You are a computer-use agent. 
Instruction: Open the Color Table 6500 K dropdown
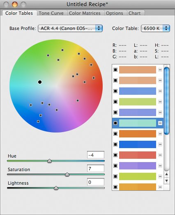pyautogui.click(x=156, y=28)
